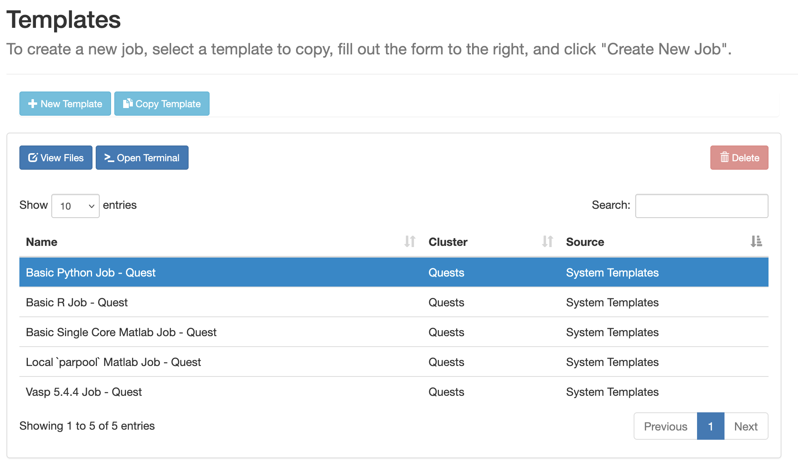Sort the Name column using its sort arrows
Viewport: 798px width, 474px height.
click(x=409, y=241)
